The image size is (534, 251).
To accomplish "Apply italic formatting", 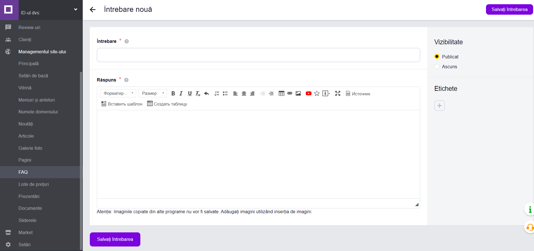I will point(181,93).
